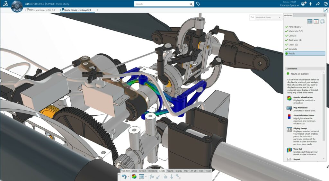Click the tag icon beside search
The width and height of the screenshot is (329, 181).
point(198,4)
